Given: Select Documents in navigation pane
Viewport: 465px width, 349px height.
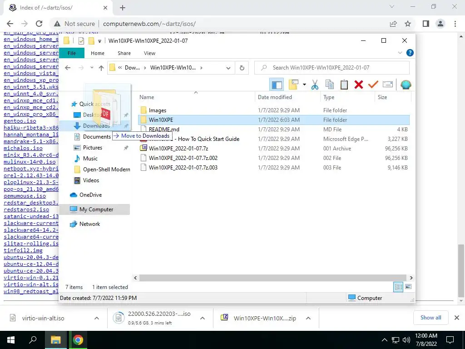Looking at the screenshot, I should tap(97, 136).
